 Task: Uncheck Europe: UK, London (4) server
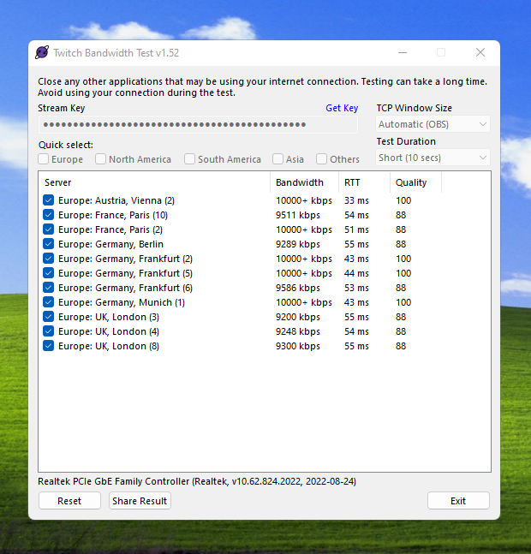[49, 331]
